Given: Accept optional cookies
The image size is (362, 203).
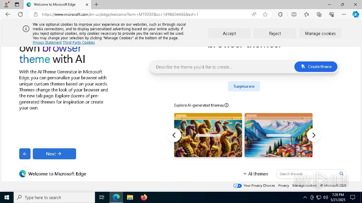Looking at the screenshot, I should (229, 33).
